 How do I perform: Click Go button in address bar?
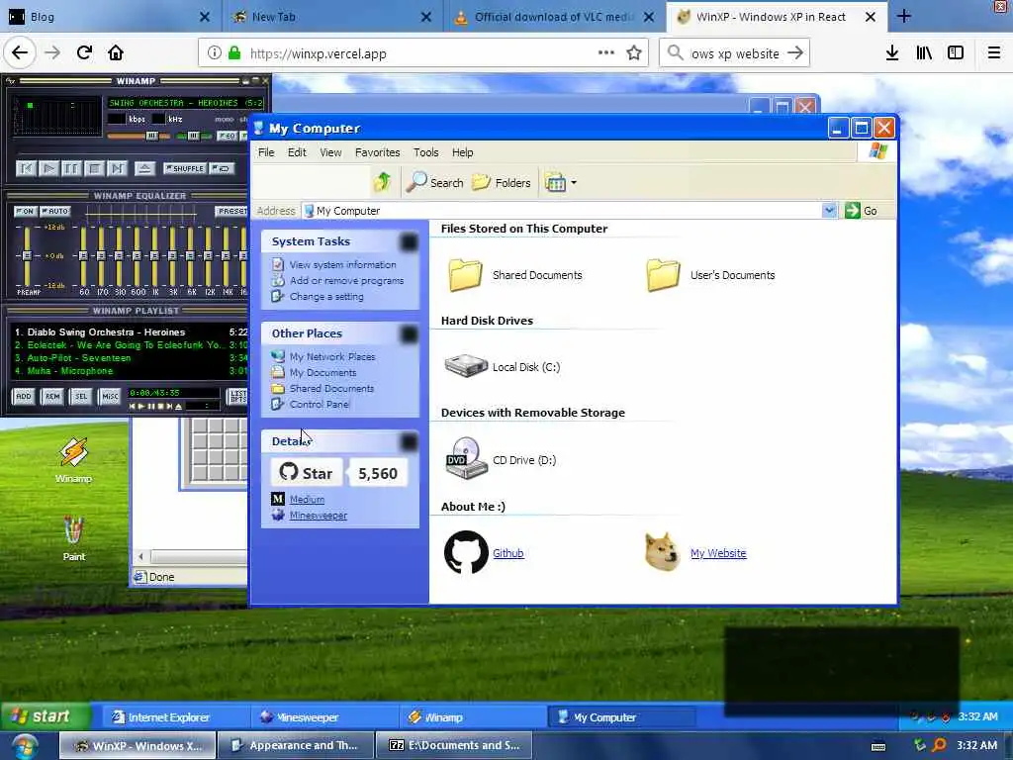[x=862, y=211]
